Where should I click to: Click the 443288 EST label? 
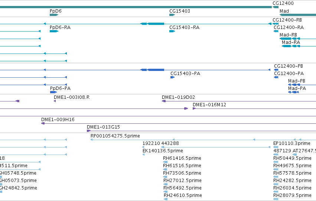tap(170, 143)
